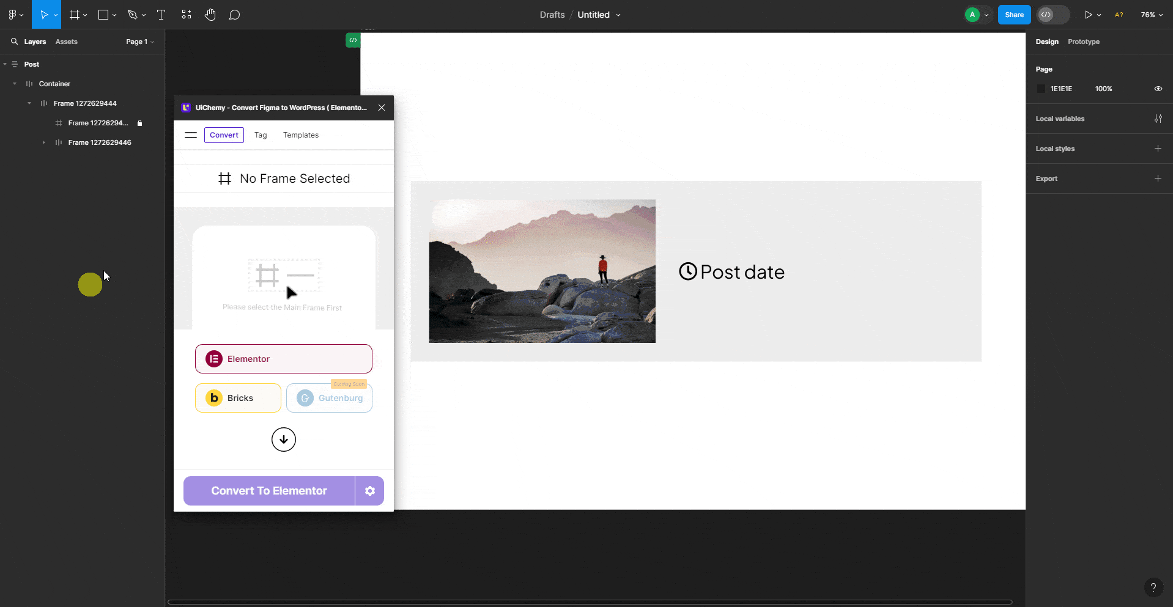Viewport: 1173px width, 607px height.
Task: Select the Text tool
Action: pos(161,15)
